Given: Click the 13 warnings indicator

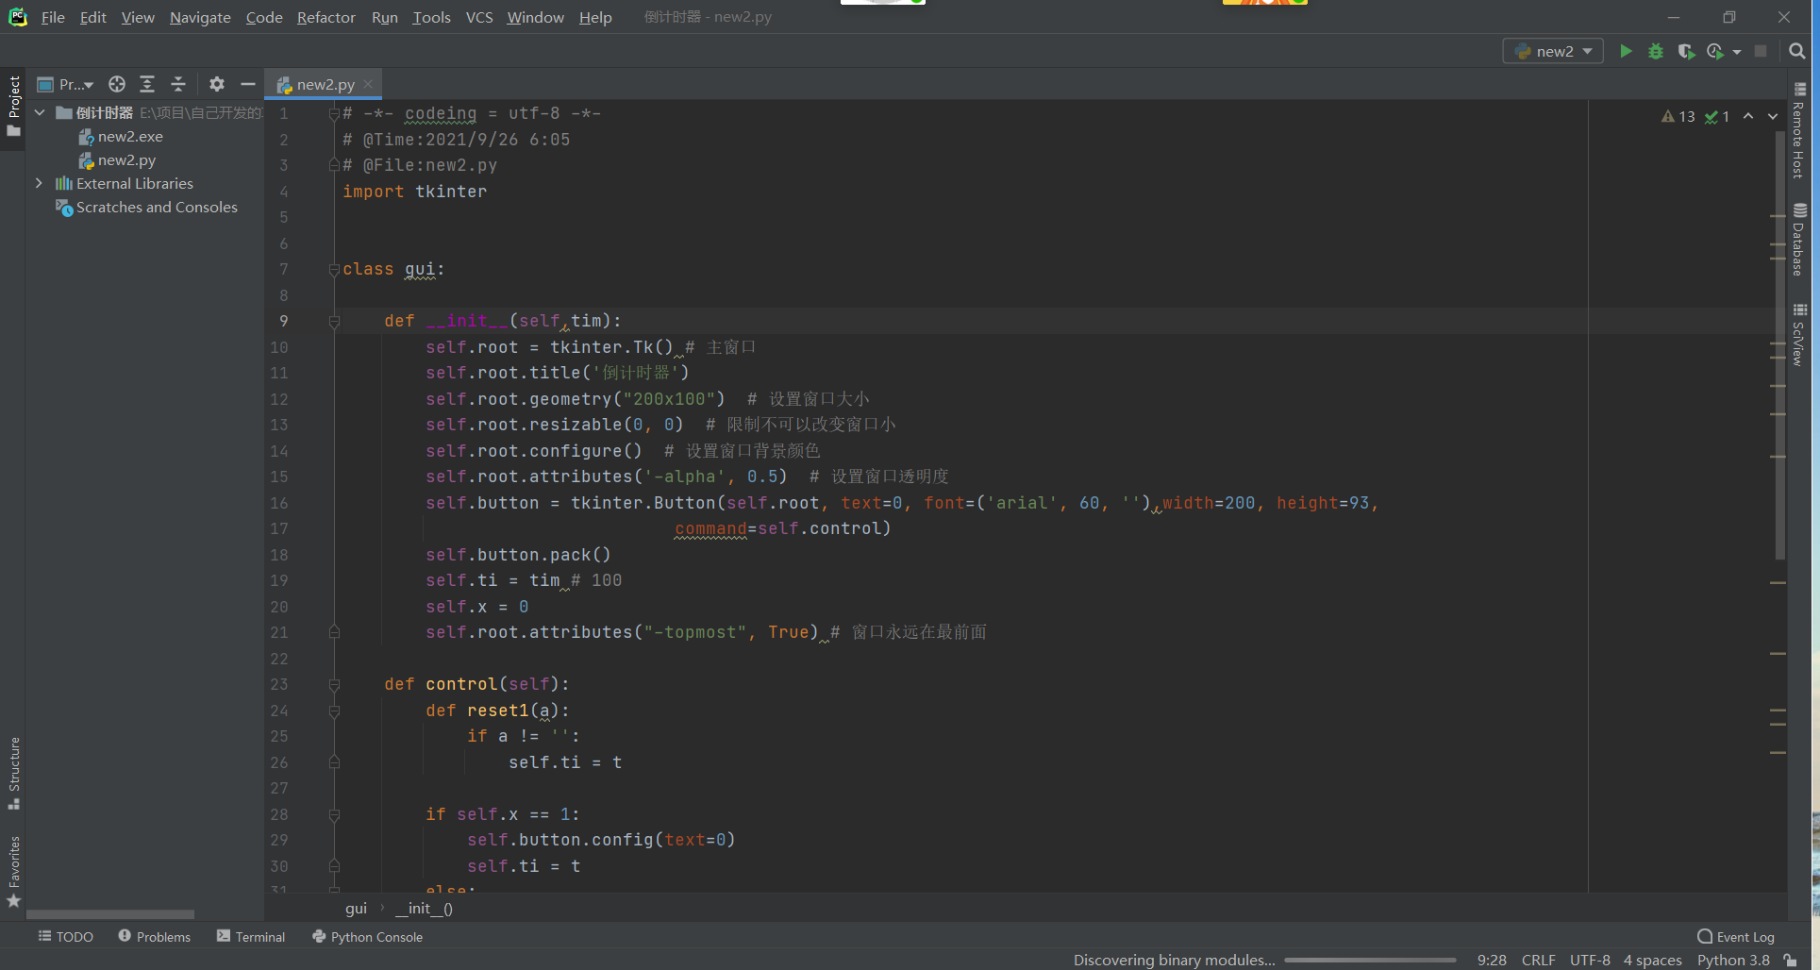Looking at the screenshot, I should pyautogui.click(x=1678, y=116).
